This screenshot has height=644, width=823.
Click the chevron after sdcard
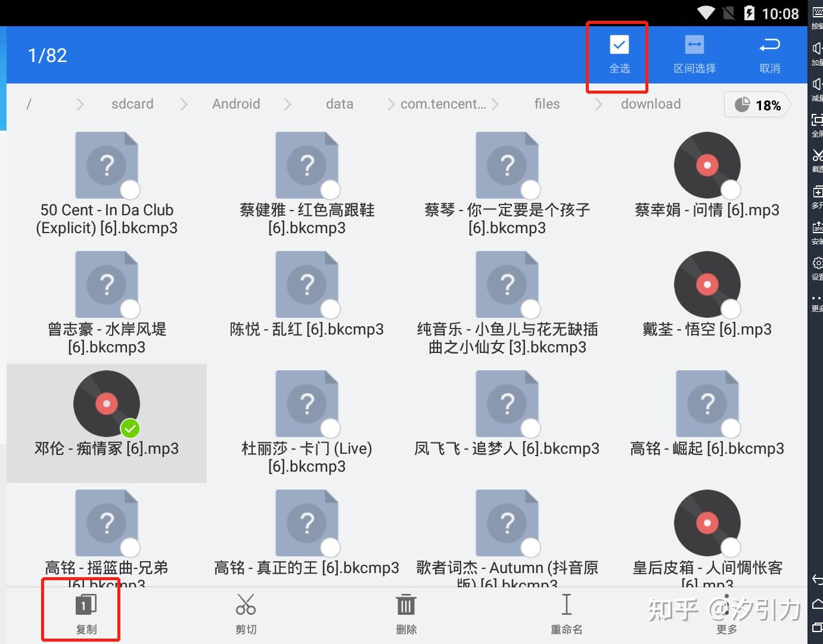(184, 104)
